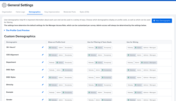Viewport: 176px width, 101px height.
Task: Set 30+ Hours? profile card to Admin
Action: [61, 48]
